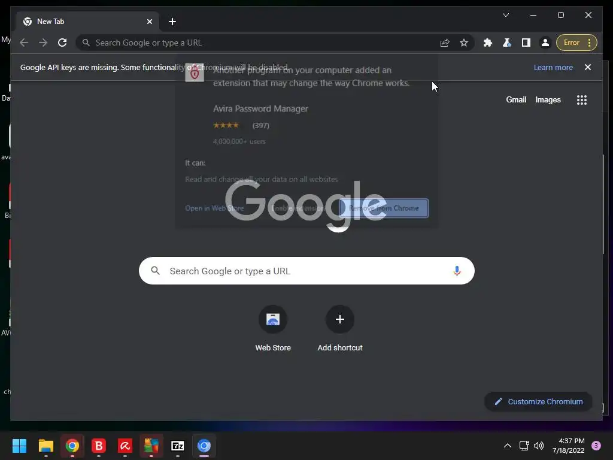The image size is (613, 460).
Task: Click Customize Chromium button
Action: pyautogui.click(x=538, y=402)
